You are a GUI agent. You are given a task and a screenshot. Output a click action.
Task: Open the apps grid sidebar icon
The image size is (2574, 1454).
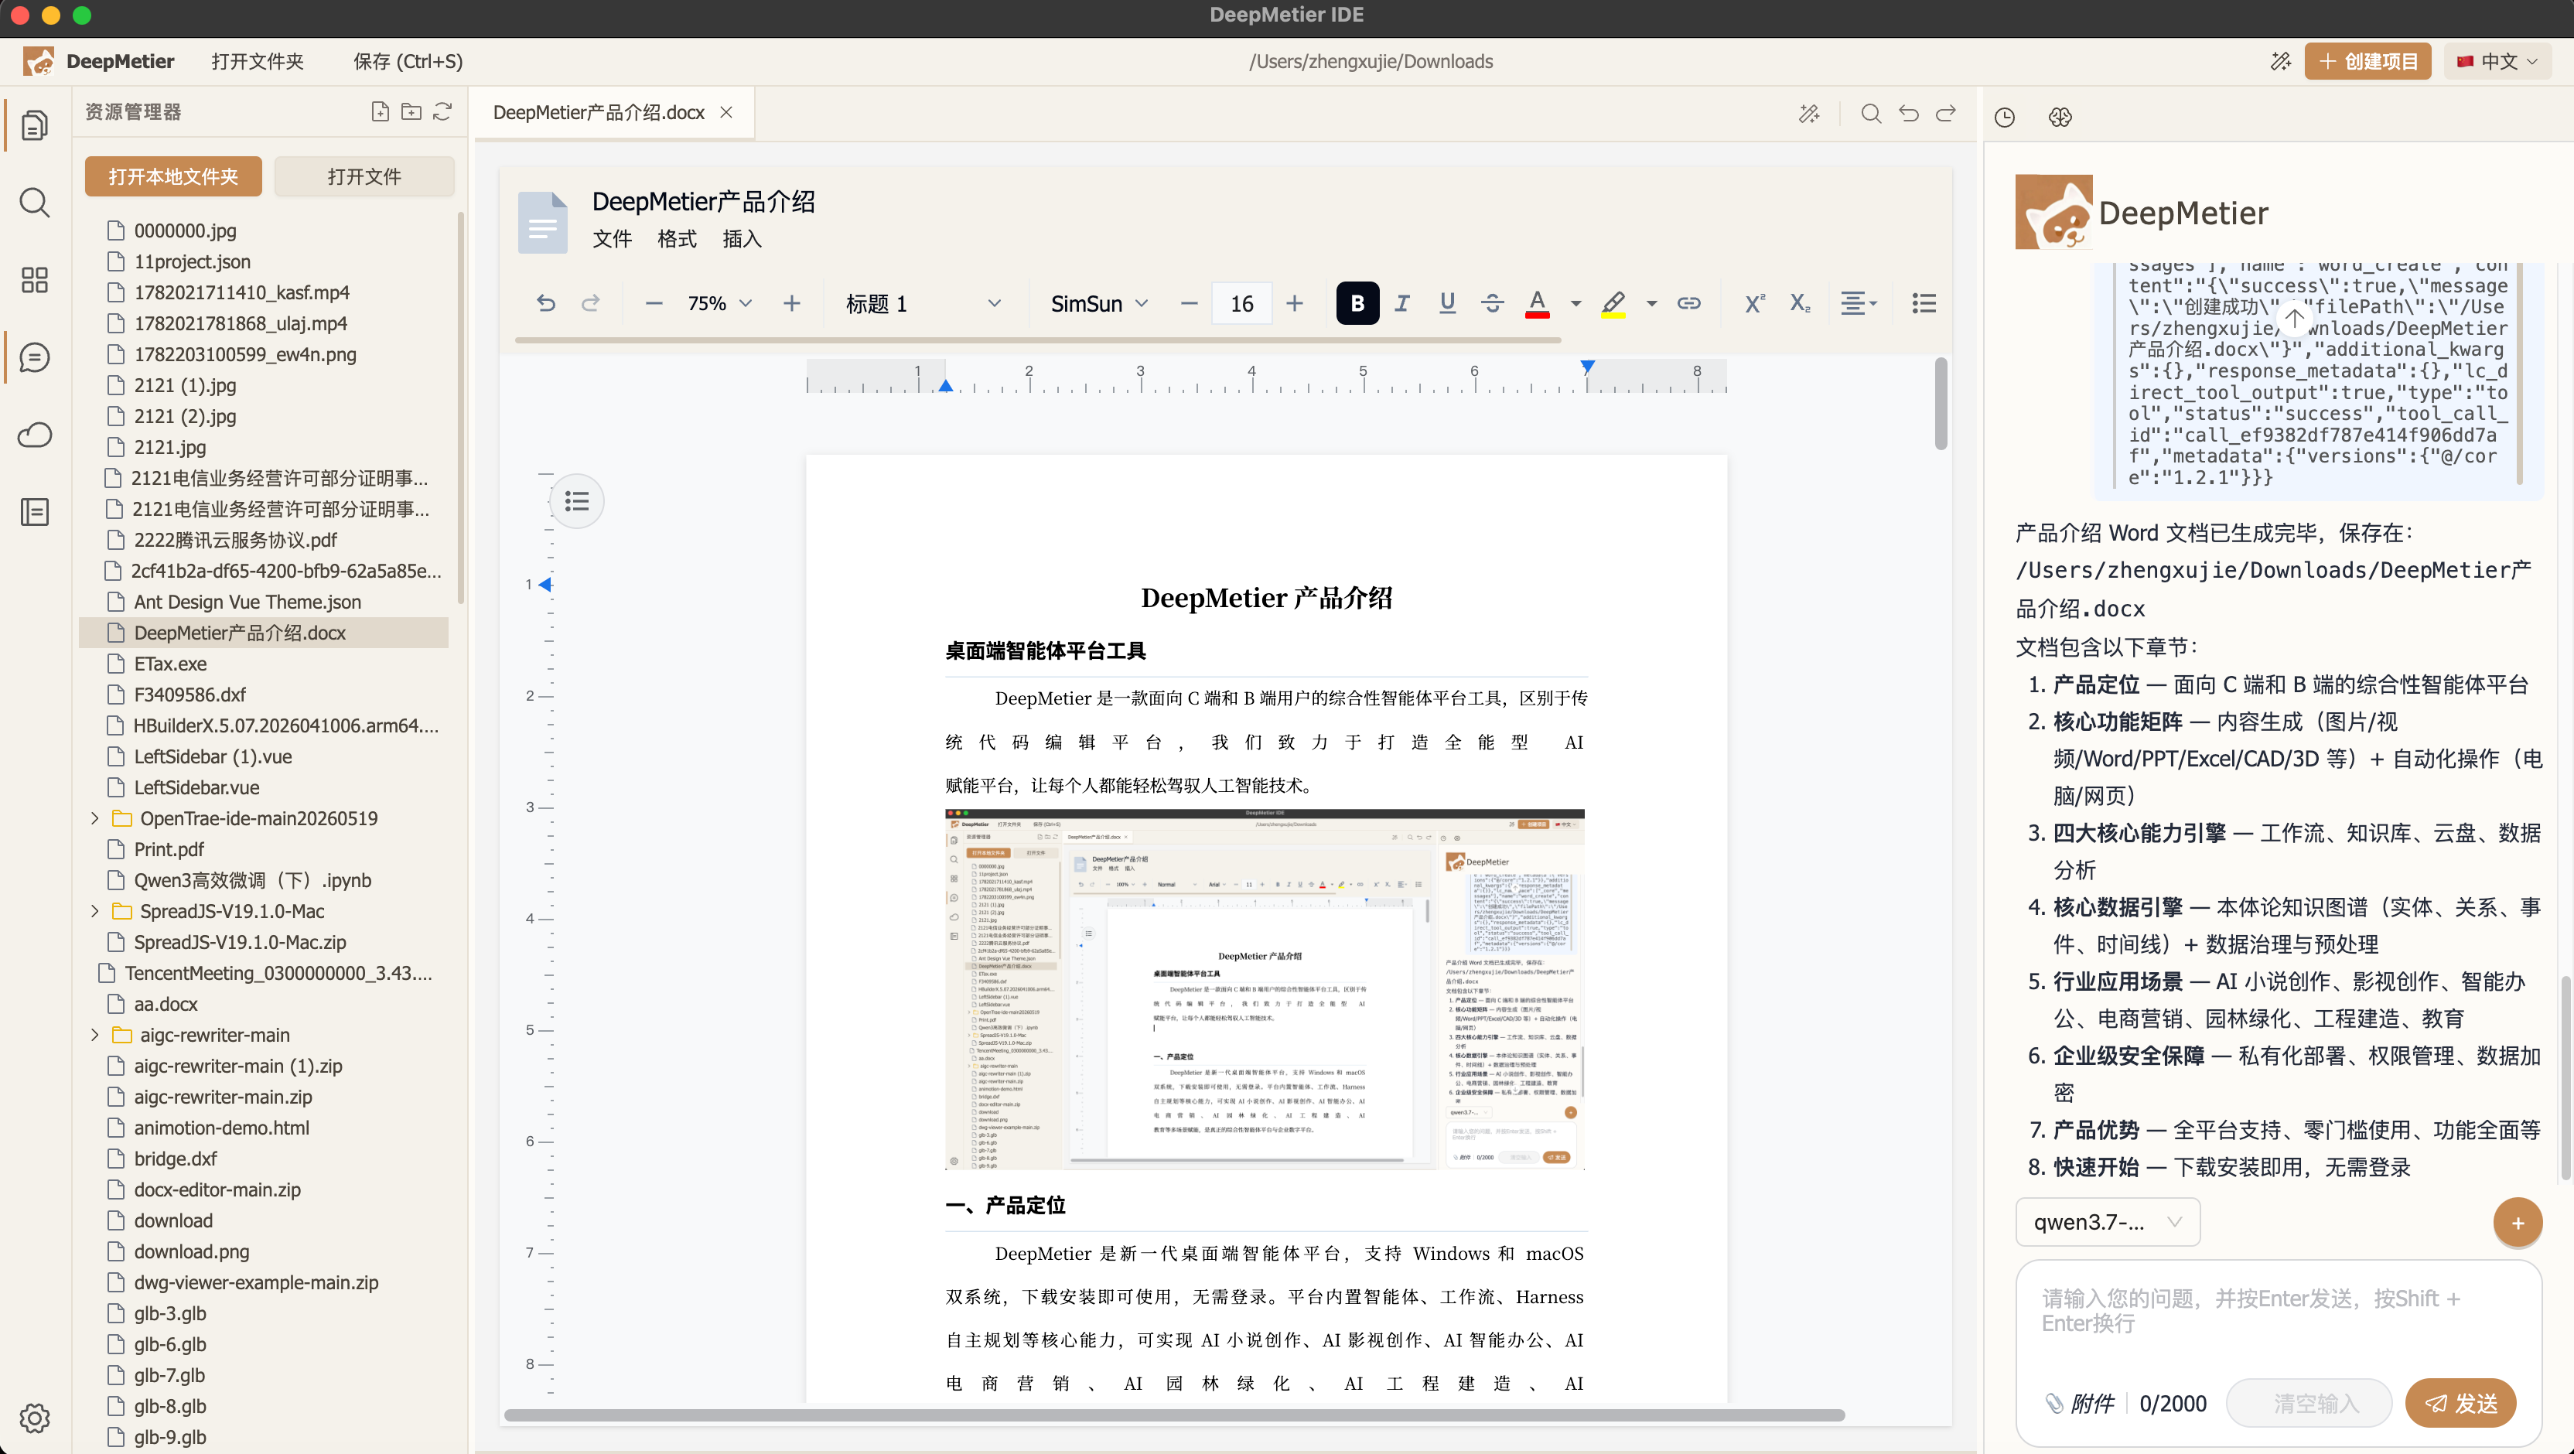[35, 280]
